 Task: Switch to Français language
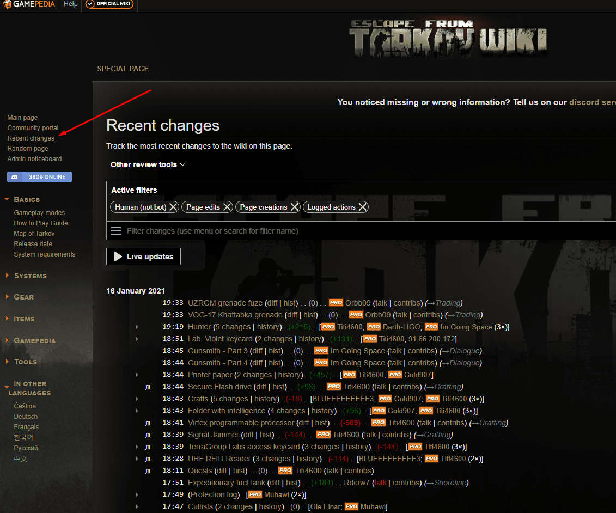pos(26,426)
